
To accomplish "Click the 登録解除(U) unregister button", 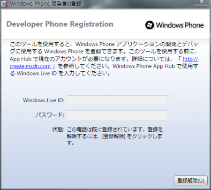I will [191, 181].
